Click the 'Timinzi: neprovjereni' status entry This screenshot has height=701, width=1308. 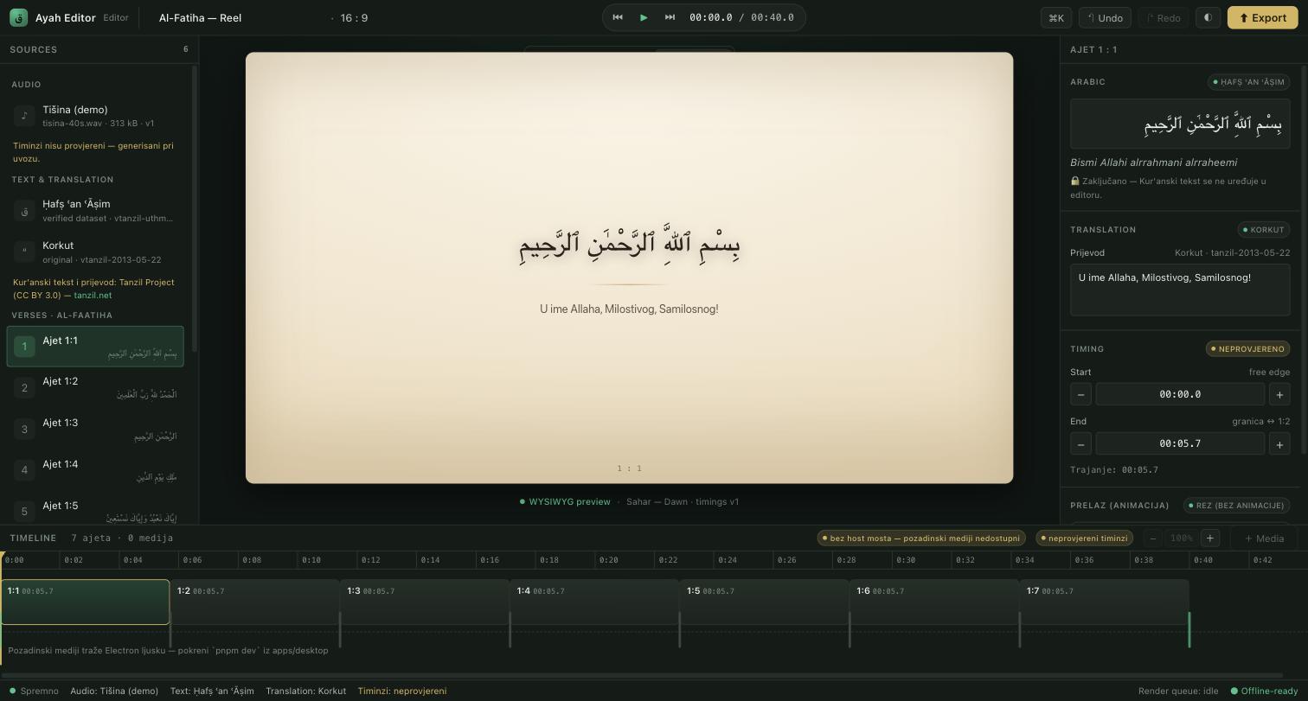coord(402,691)
